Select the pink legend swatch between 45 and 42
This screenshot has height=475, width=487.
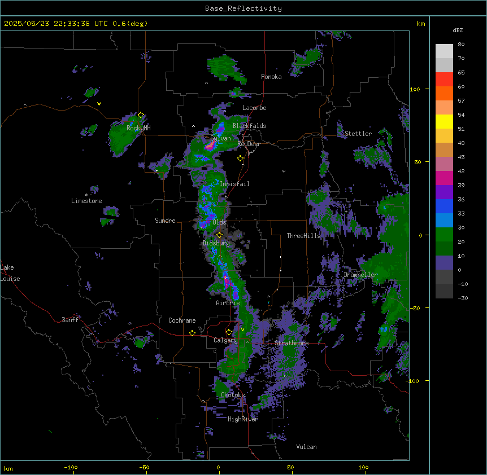point(444,164)
